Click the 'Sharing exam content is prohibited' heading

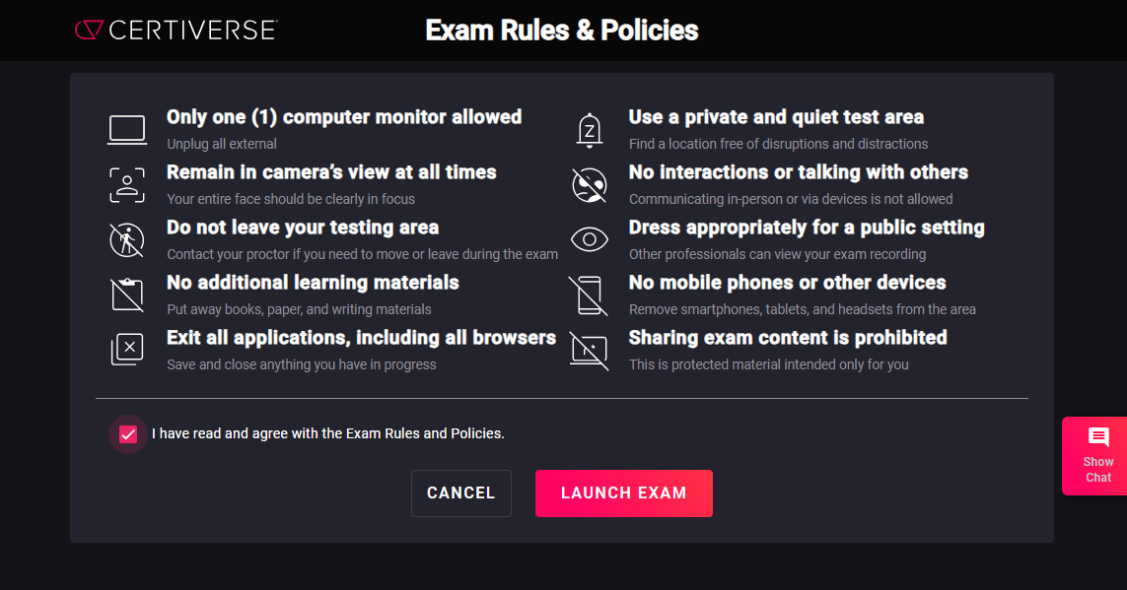click(788, 337)
